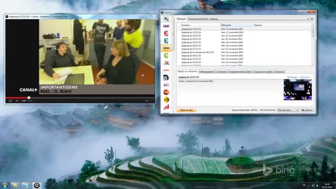The width and height of the screenshot is (336, 189).
Task: Select row 'Zapping du 16/11/14'
Action: pyautogui.click(x=244, y=56)
